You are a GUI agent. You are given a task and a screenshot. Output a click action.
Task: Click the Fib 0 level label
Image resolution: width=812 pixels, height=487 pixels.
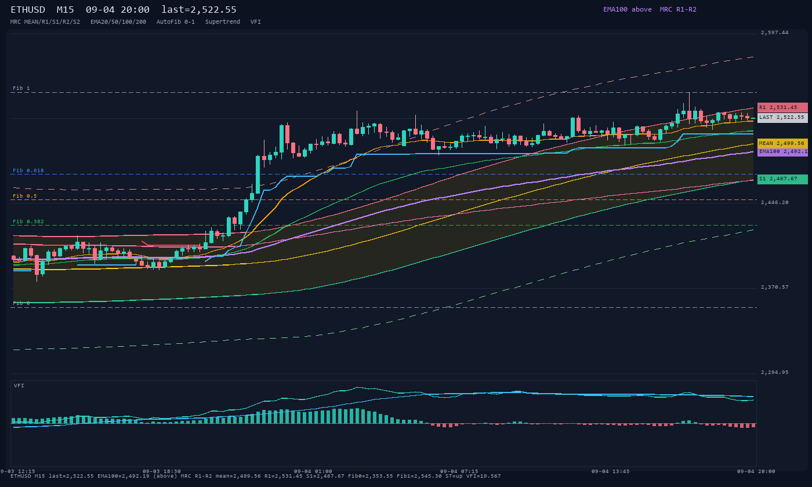21,303
